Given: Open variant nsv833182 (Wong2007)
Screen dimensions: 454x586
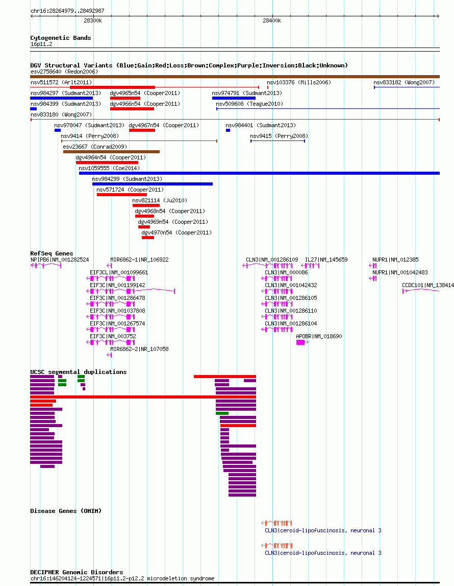Looking at the screenshot, I should pyautogui.click(x=404, y=82).
